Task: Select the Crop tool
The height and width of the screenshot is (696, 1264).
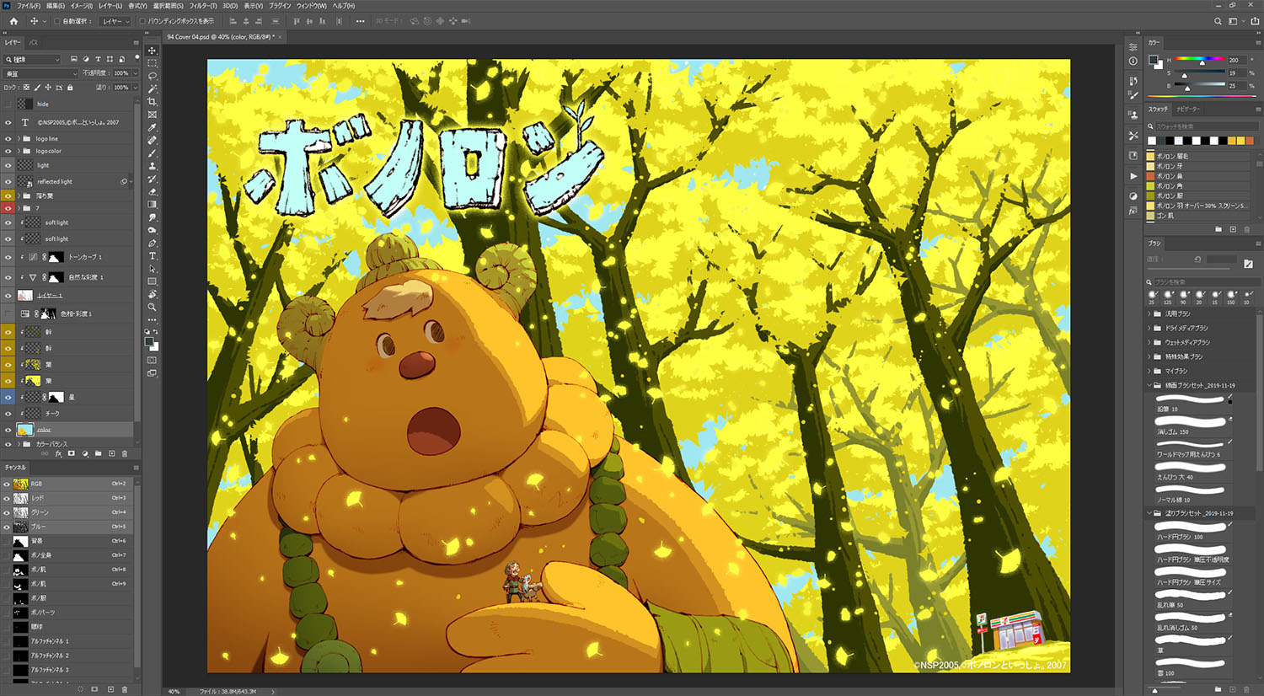Action: 153,102
